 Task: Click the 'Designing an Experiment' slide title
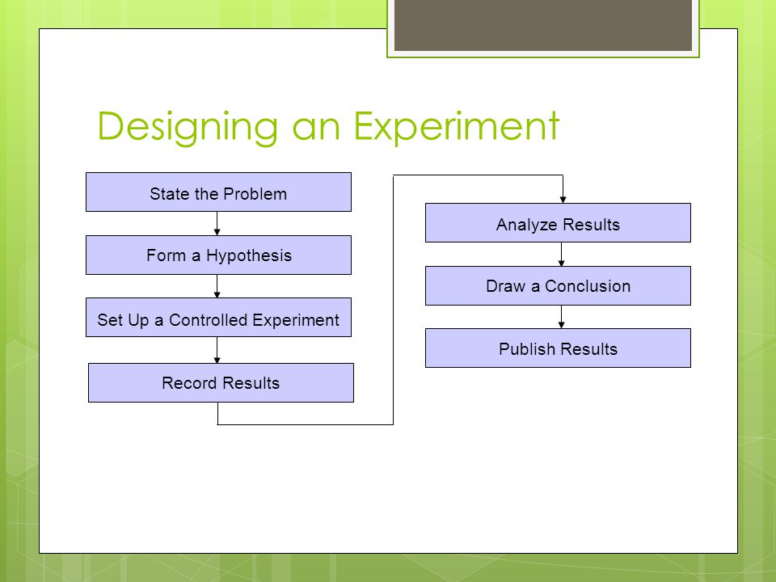328,127
